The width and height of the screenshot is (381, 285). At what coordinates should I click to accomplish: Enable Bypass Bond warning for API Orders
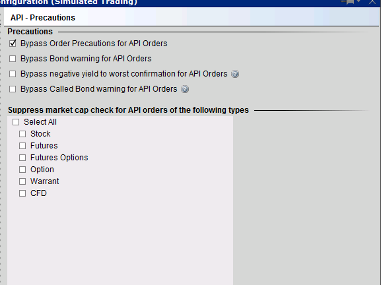pos(13,59)
